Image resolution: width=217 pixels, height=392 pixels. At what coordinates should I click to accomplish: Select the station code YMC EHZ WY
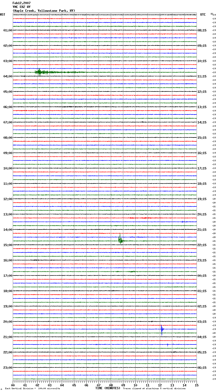point(21,7)
